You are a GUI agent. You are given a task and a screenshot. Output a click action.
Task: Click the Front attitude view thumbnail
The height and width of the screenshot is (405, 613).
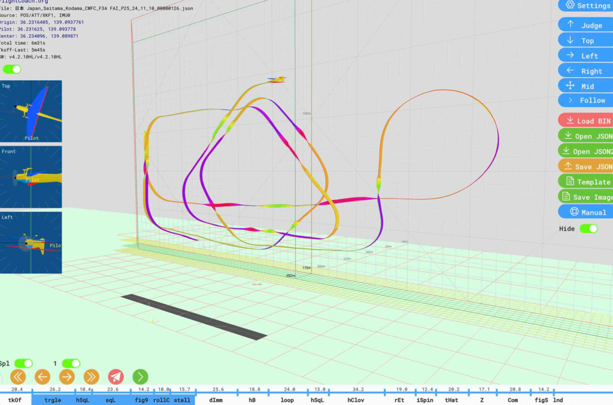tap(31, 177)
